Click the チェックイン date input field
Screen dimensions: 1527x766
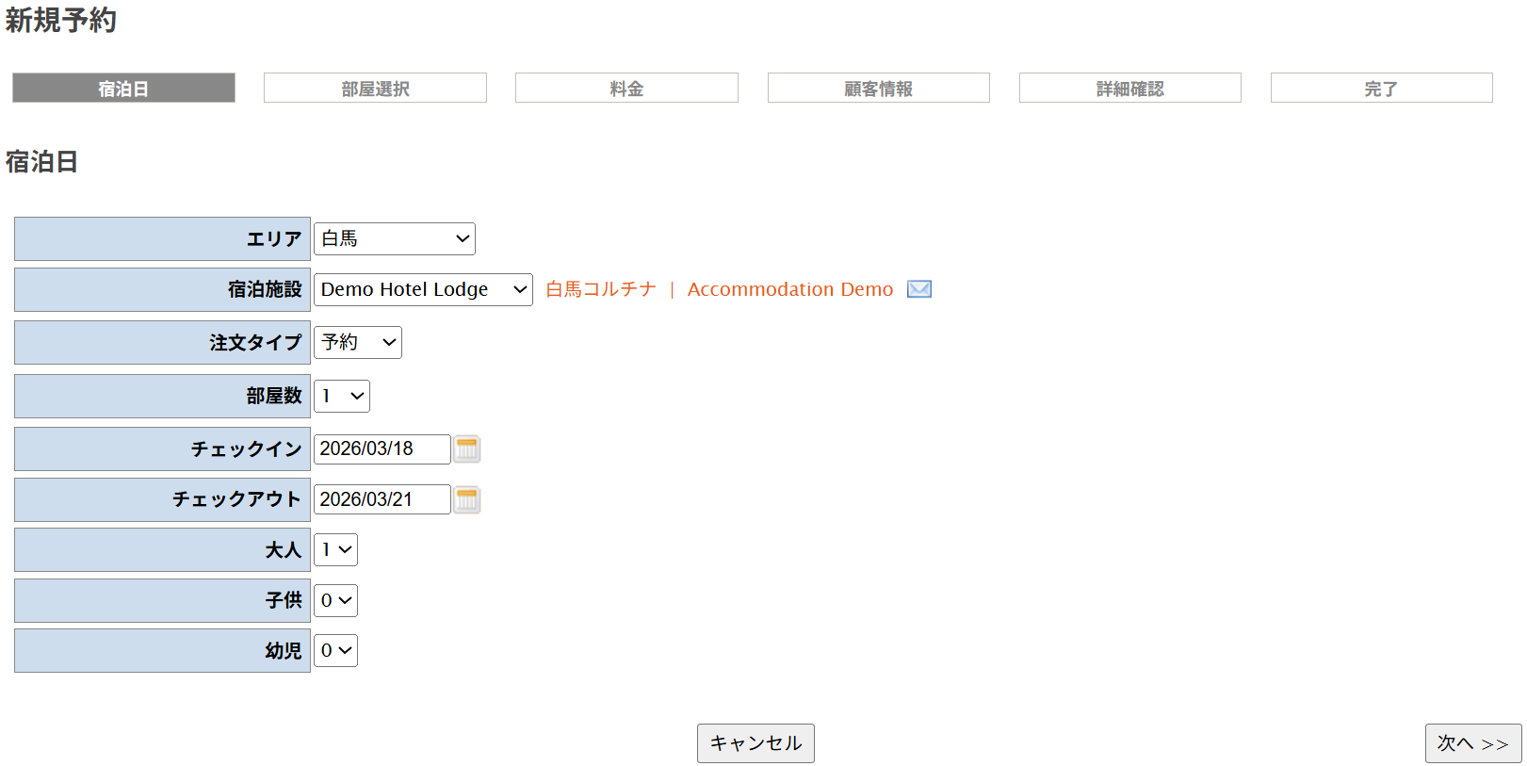tap(382, 449)
